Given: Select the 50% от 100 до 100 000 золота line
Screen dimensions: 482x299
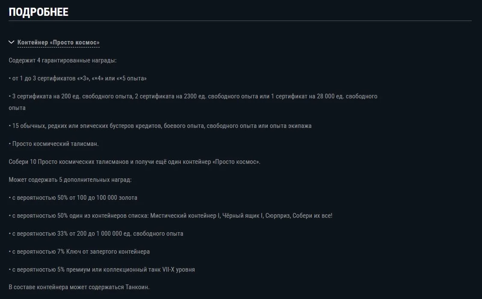Looking at the screenshot, I should click(x=73, y=198).
